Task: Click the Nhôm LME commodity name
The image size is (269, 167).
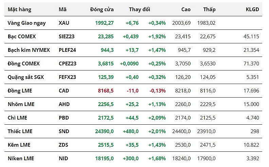Action: coord(21,104)
